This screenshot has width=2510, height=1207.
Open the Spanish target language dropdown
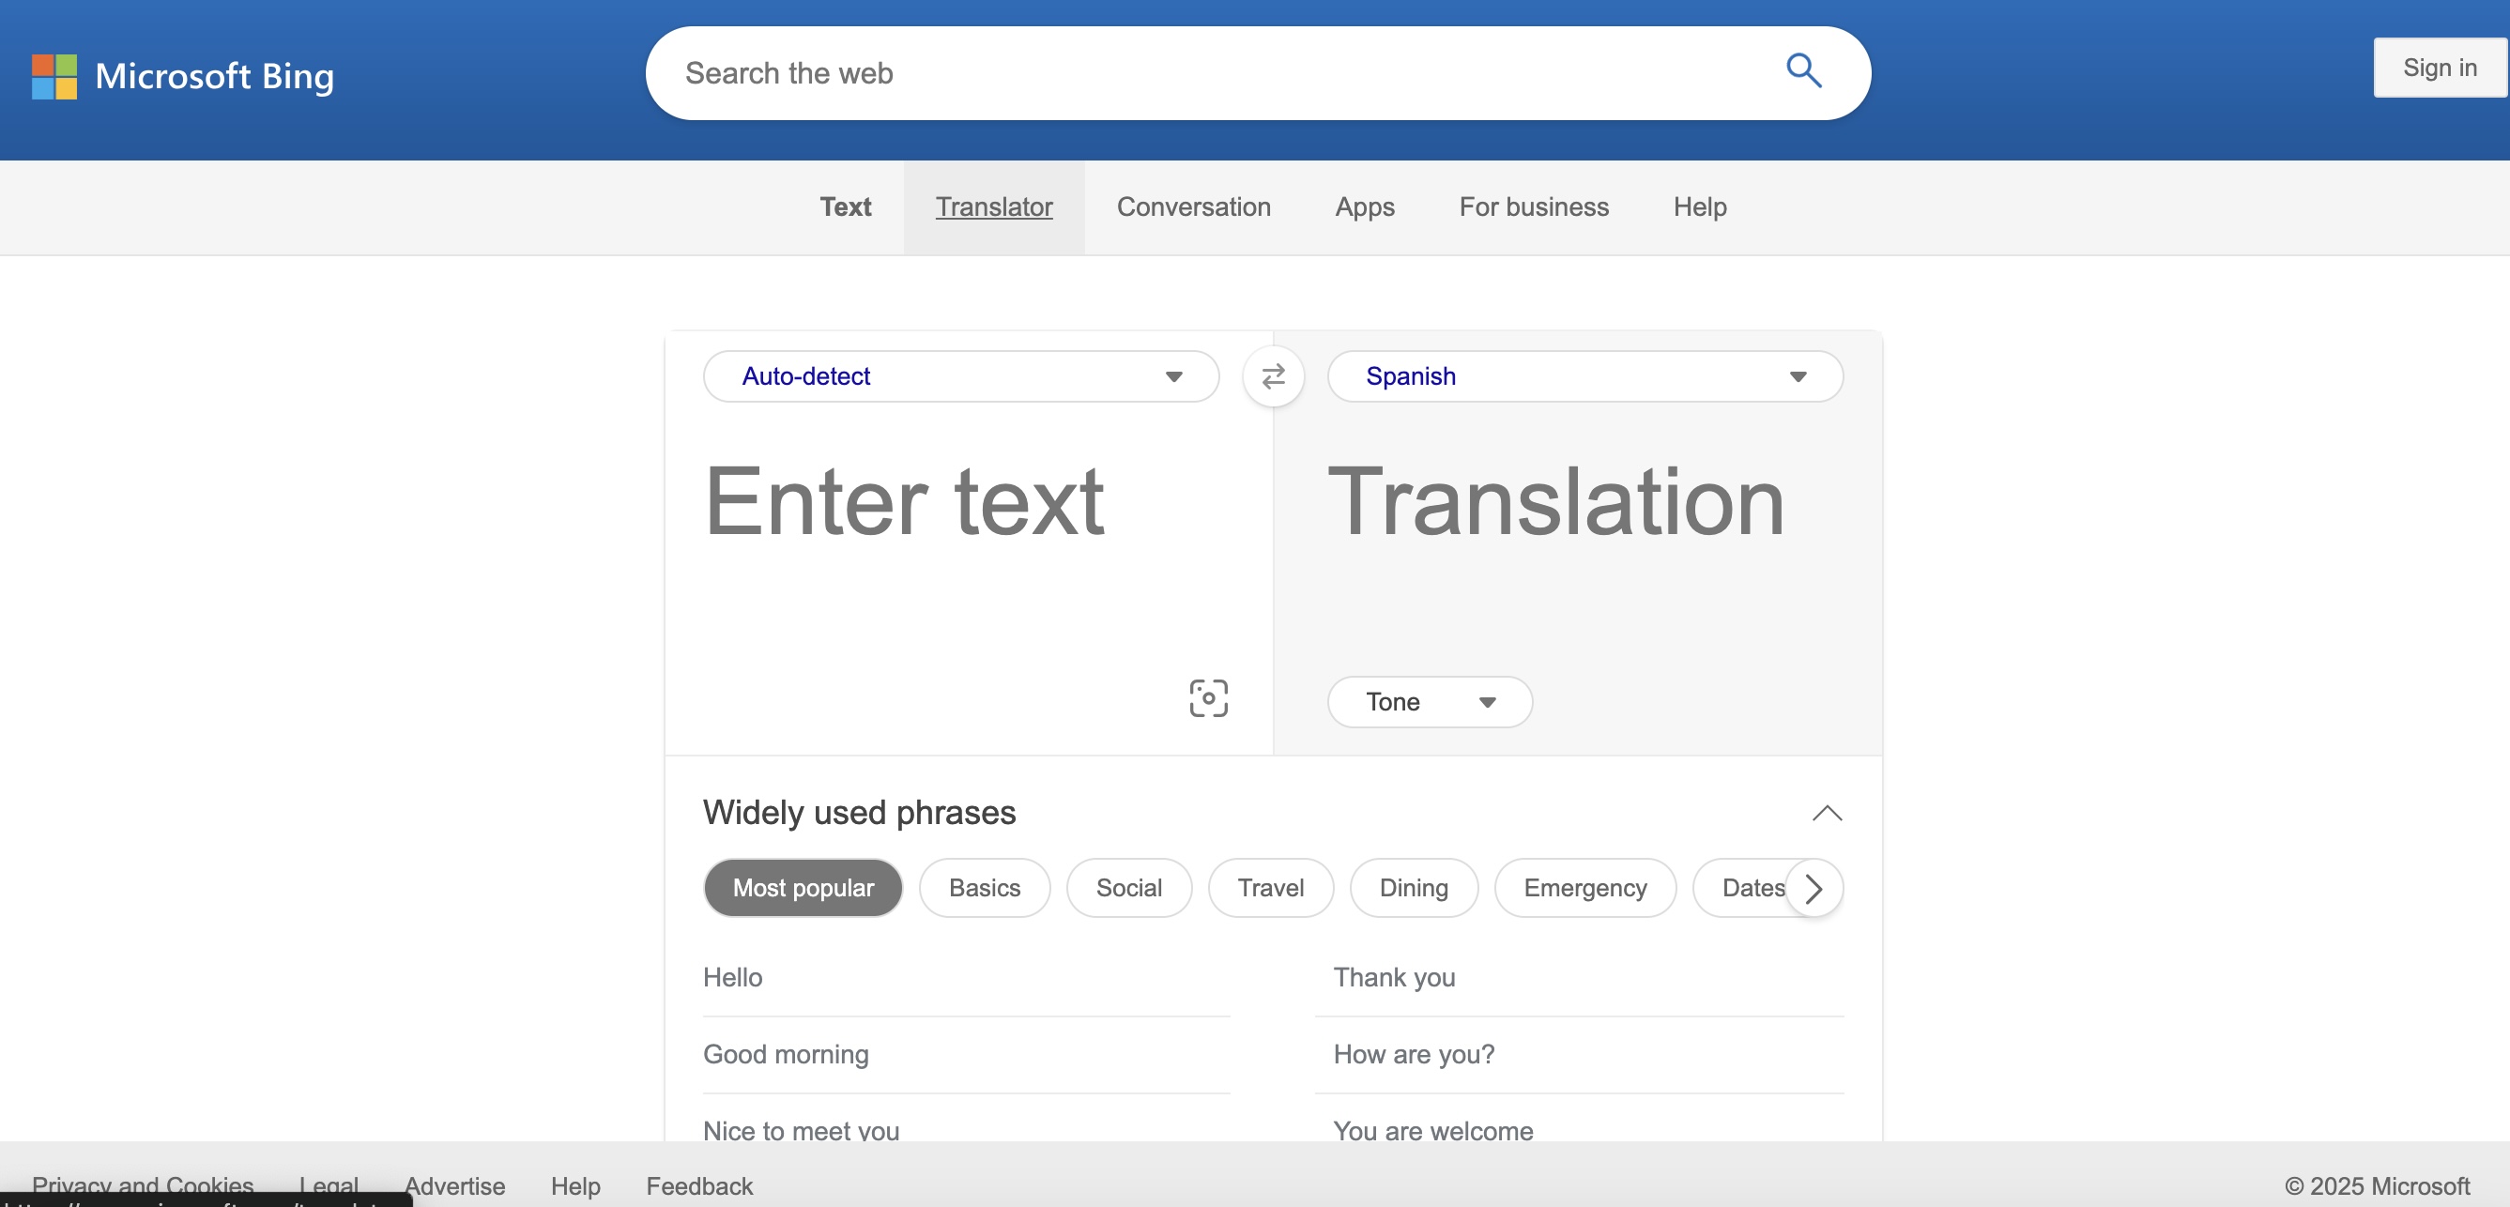(1584, 376)
